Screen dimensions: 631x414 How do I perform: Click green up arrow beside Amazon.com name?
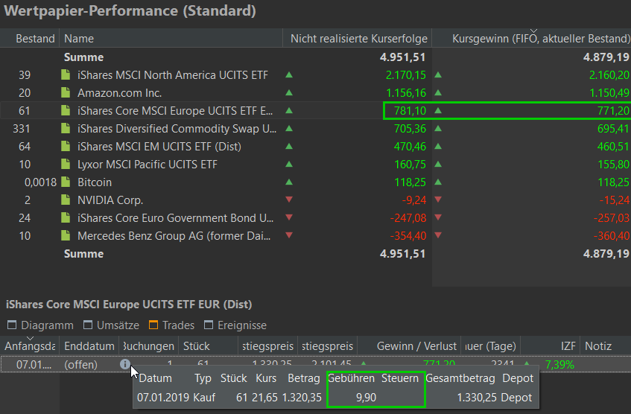coord(289,92)
